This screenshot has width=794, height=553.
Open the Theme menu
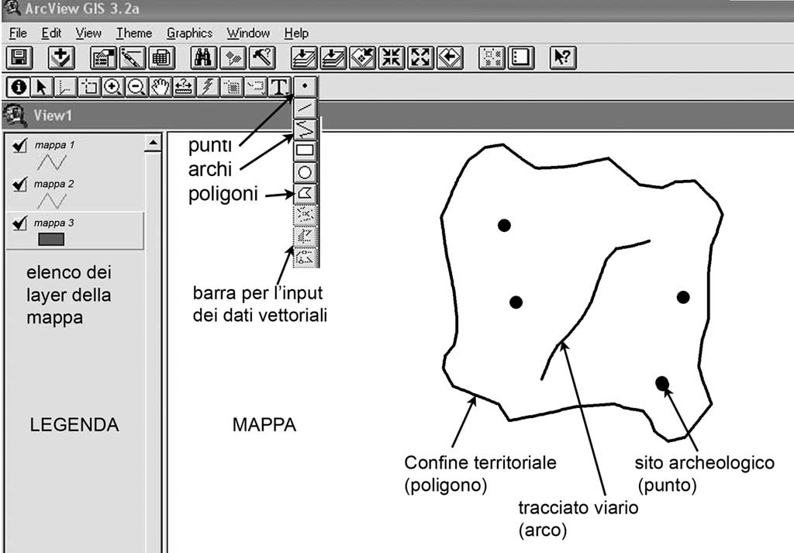tap(134, 33)
